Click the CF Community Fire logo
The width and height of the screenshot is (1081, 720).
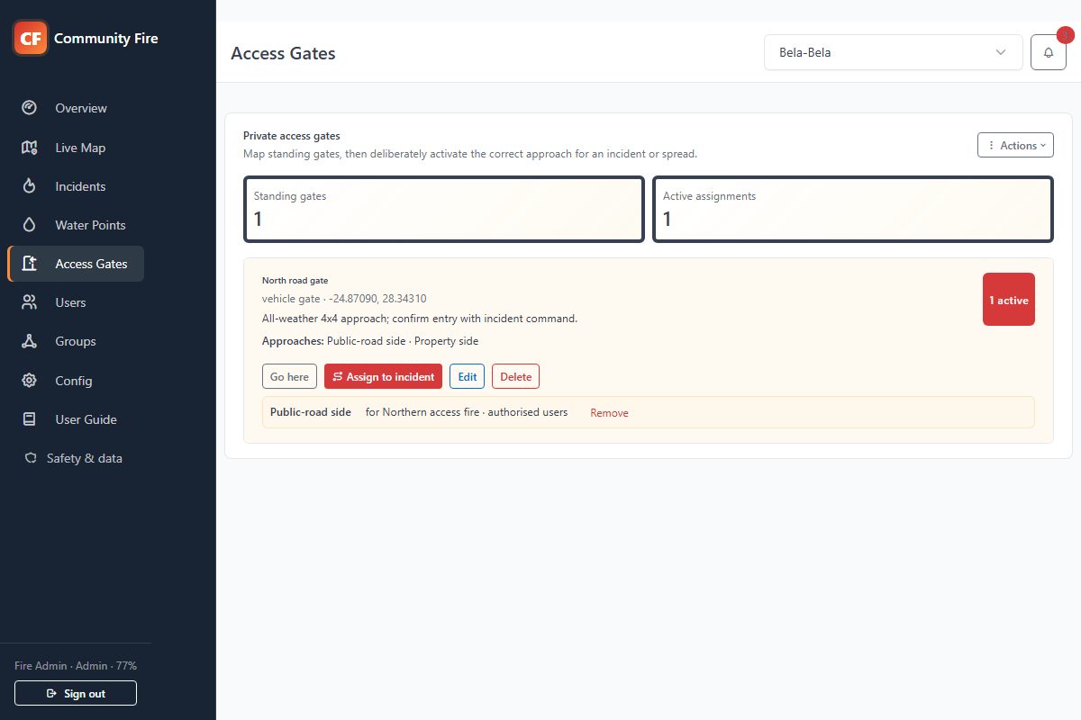pos(31,38)
